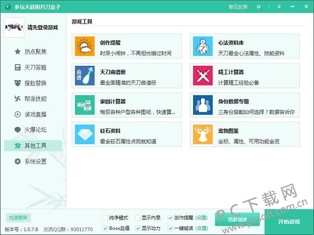Click description 计算精工经验必备
This screenshot has height=235, width=314.
[x=239, y=83]
